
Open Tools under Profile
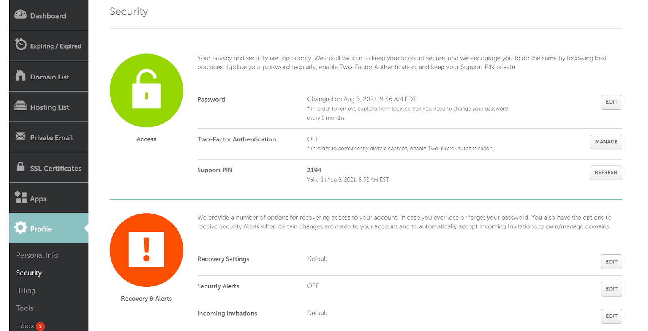[25, 308]
